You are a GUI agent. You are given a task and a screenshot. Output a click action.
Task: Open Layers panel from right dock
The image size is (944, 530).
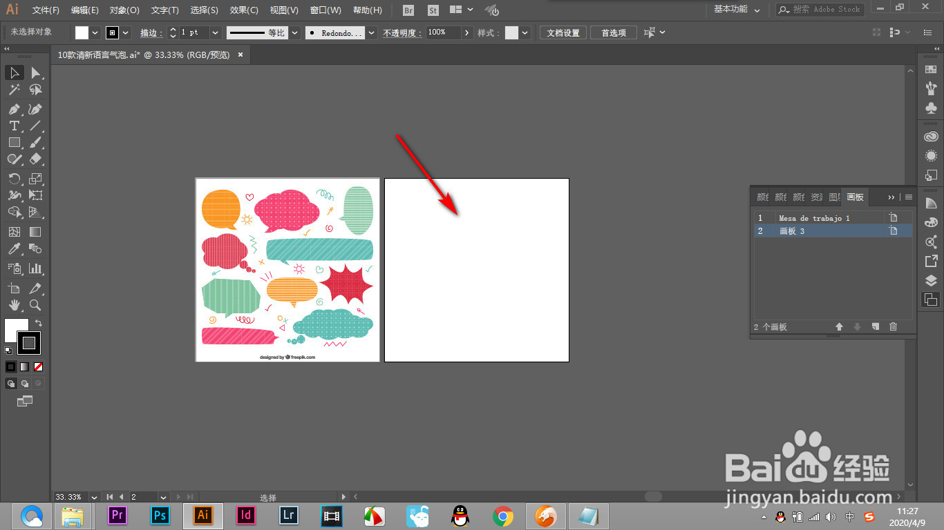click(931, 280)
